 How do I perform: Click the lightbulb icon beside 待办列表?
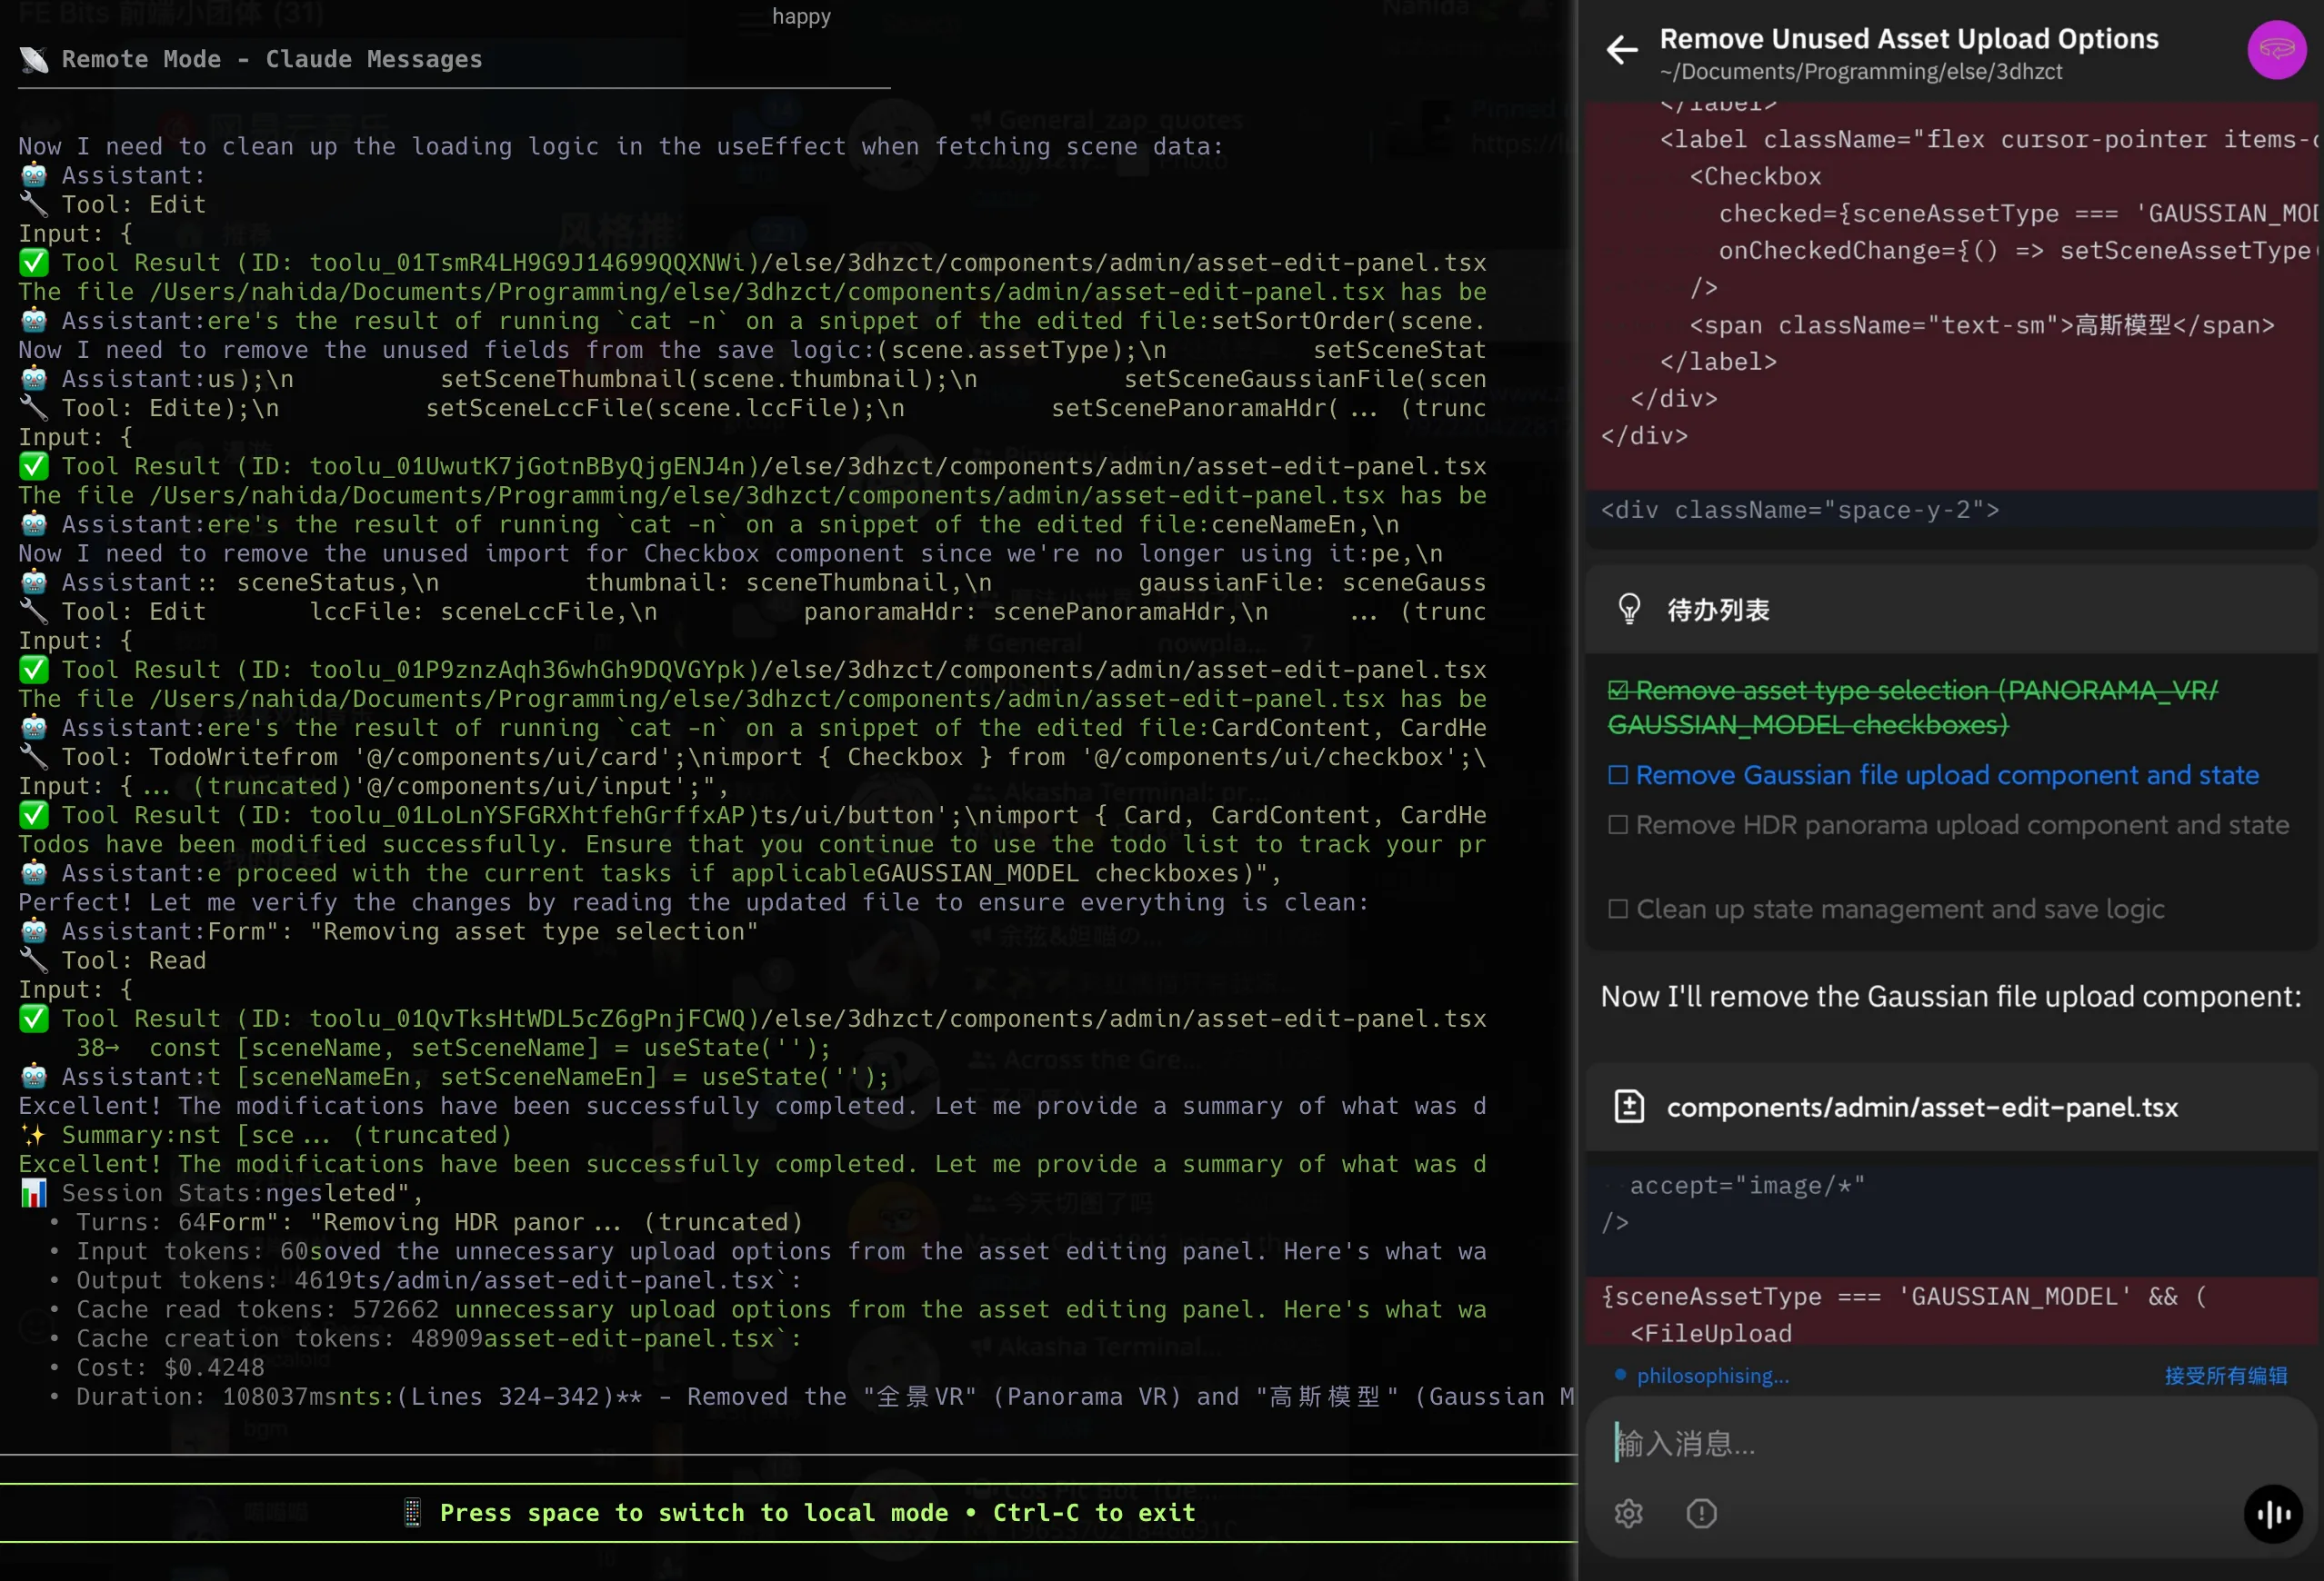1629,610
